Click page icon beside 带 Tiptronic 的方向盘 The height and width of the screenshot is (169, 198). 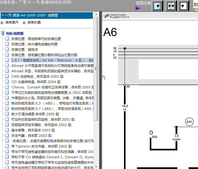(x=7, y=146)
